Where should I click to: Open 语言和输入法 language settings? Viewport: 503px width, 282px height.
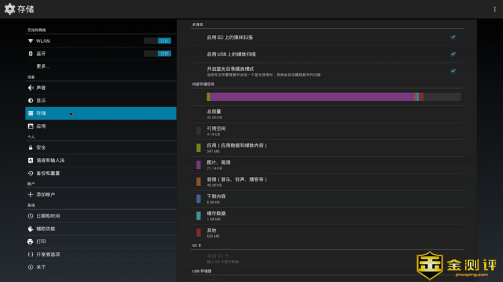50,160
